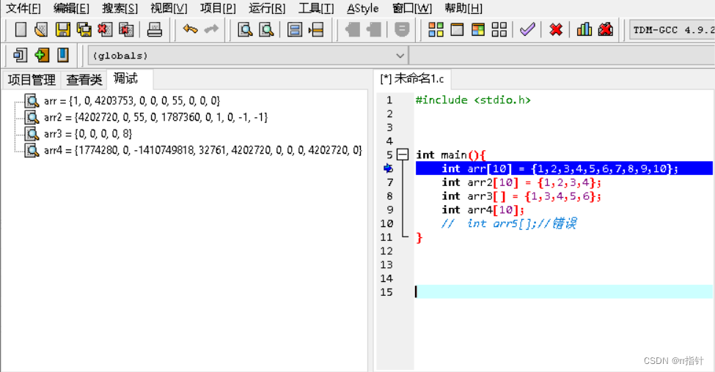Open the 编辑[E] menu
Screen dimensions: 715x372
point(71,8)
